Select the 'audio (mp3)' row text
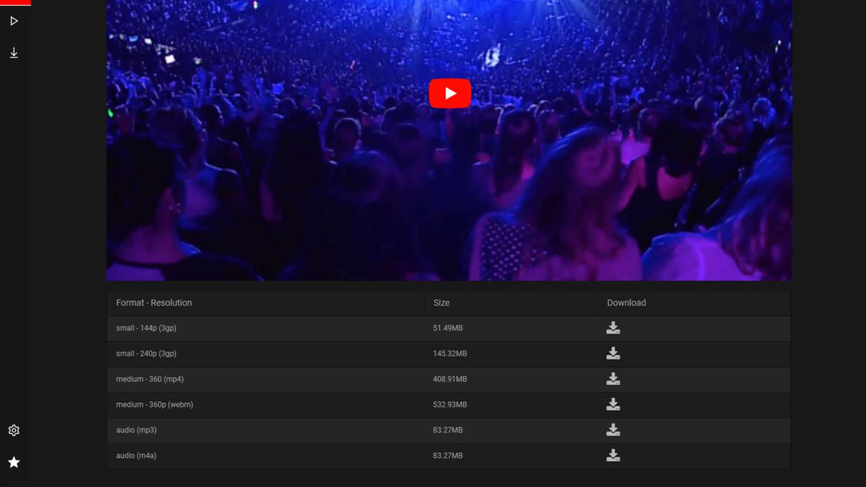Viewport: 866px width, 487px height. tap(137, 430)
